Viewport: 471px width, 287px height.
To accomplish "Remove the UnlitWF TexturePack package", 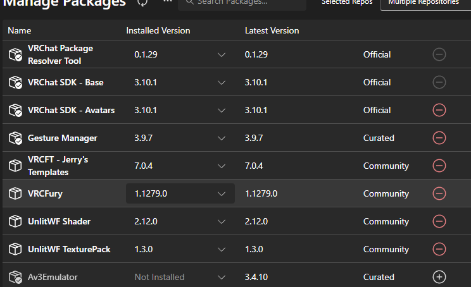I will point(439,249).
